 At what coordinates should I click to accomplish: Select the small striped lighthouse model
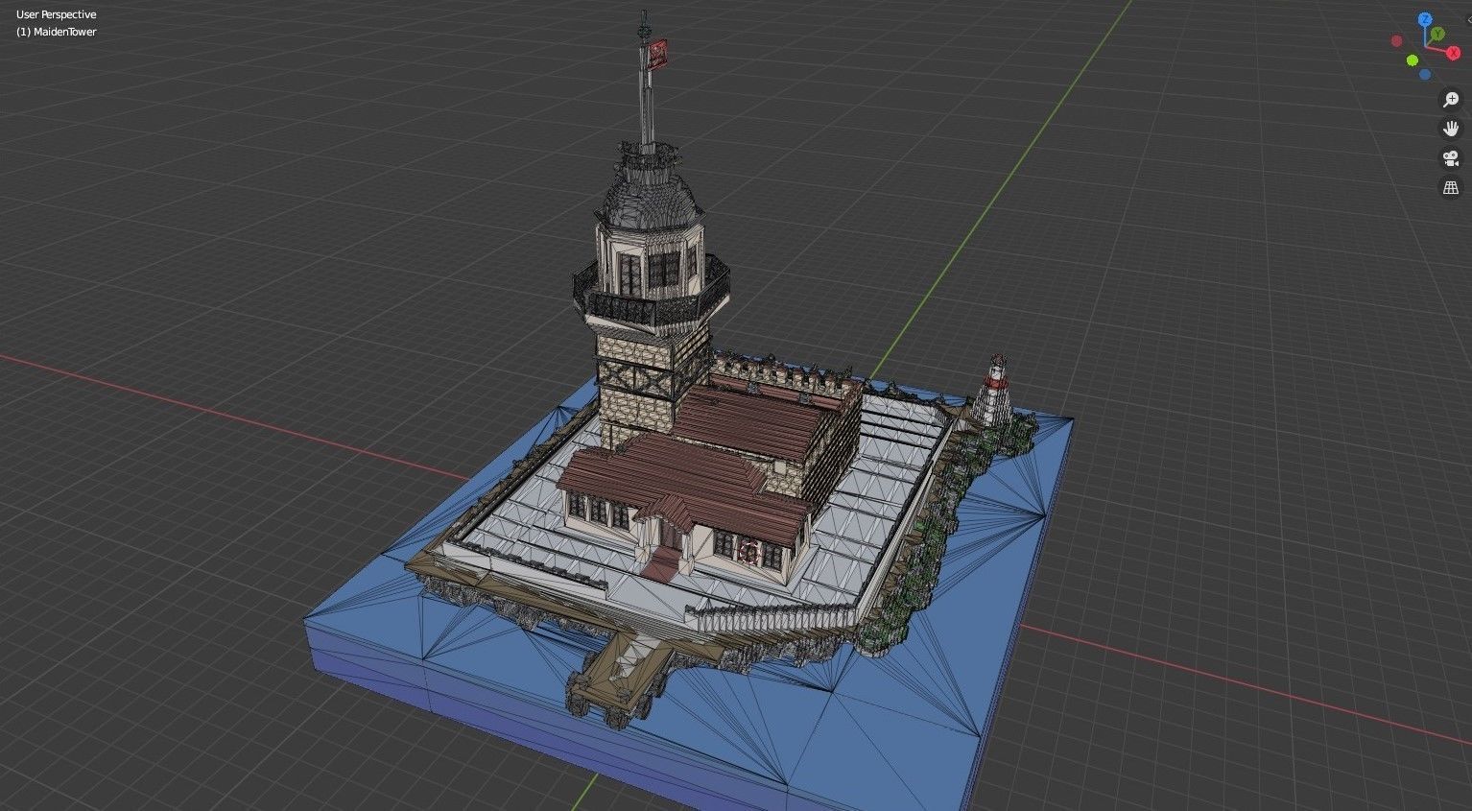click(x=993, y=390)
